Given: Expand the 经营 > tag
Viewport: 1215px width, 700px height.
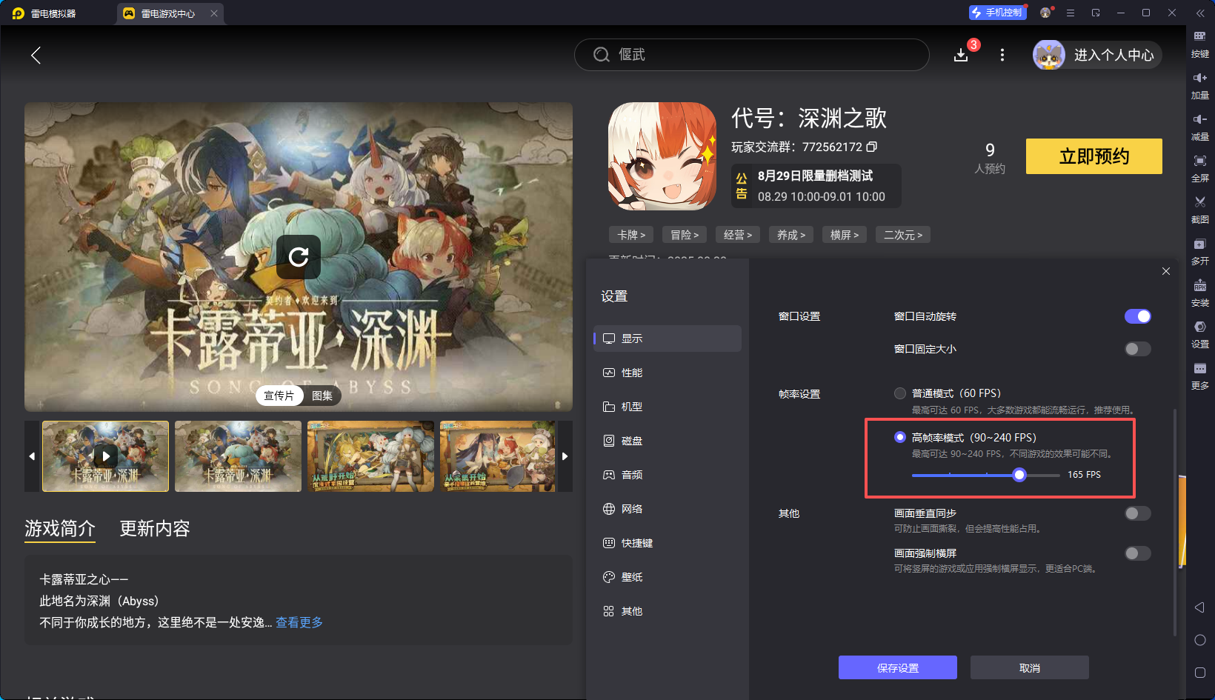Looking at the screenshot, I should click(x=738, y=235).
